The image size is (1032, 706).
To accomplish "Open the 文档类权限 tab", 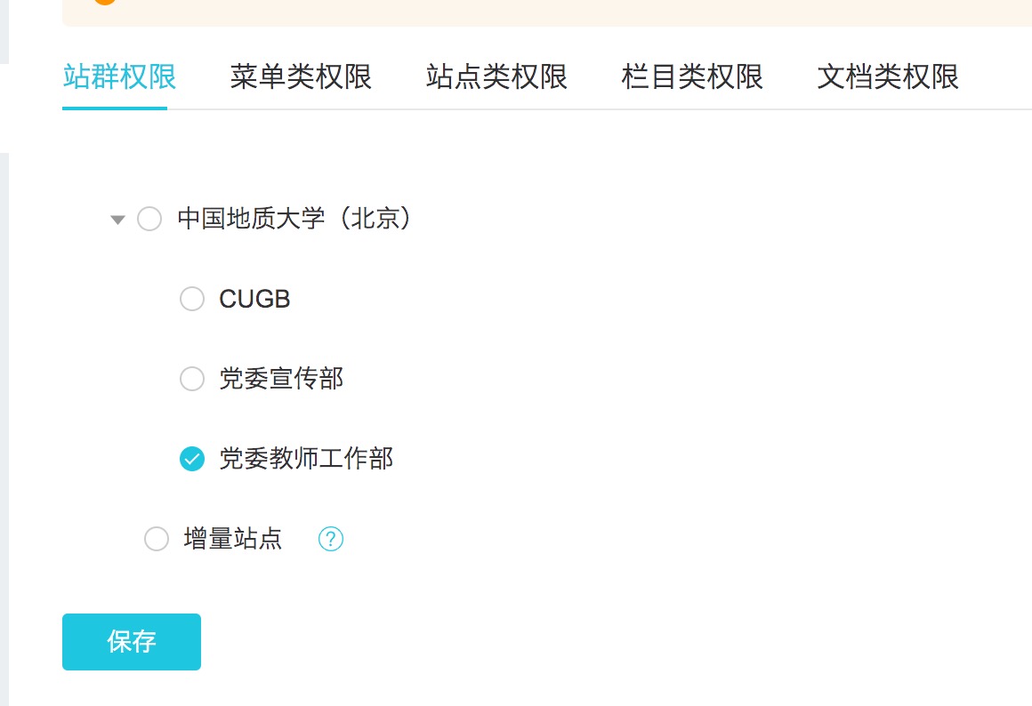I will coord(888,77).
